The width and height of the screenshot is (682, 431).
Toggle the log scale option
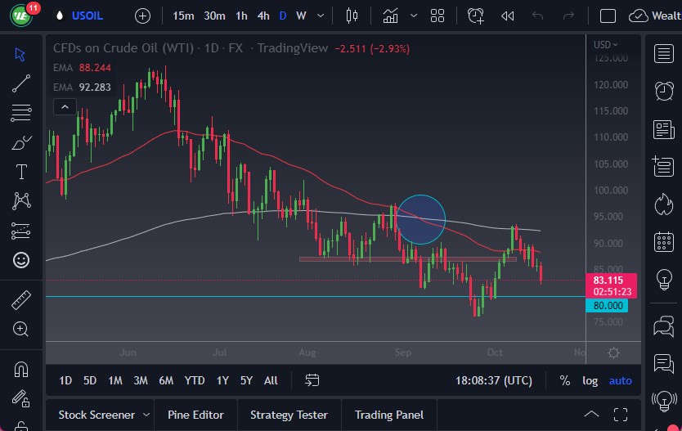click(x=590, y=380)
